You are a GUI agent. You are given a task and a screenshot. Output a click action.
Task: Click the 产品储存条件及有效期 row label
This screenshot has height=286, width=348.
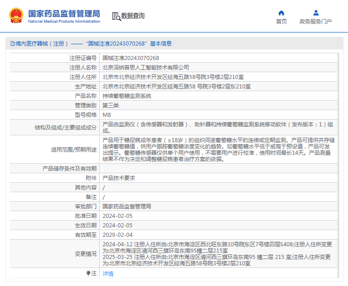point(69,169)
